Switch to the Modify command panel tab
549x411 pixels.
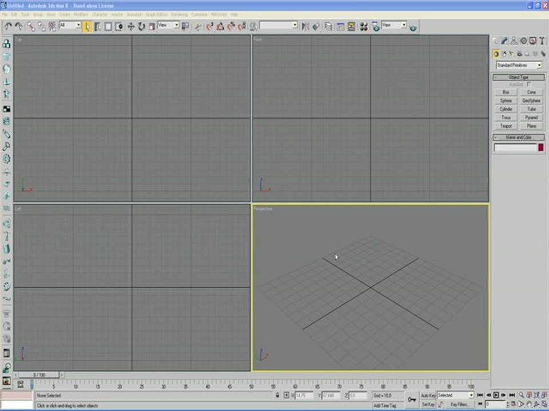pos(504,41)
